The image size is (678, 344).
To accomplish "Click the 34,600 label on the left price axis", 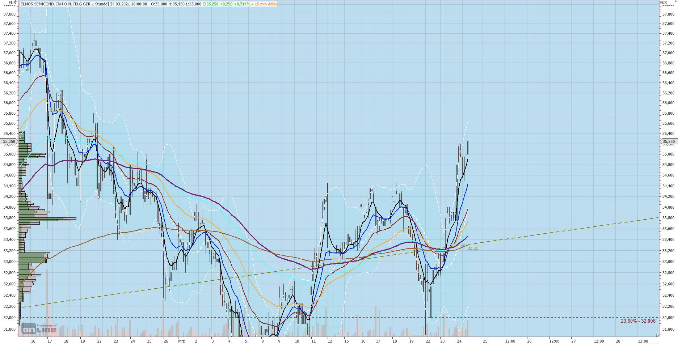I will point(9,175).
